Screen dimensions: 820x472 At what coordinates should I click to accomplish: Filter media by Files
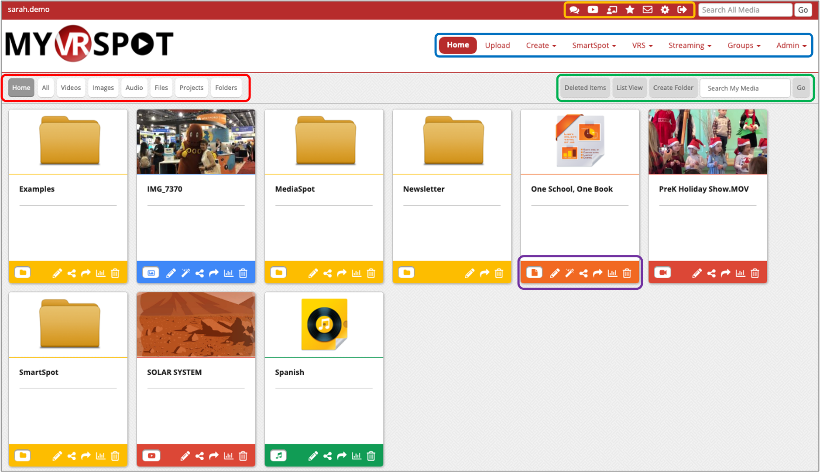click(x=161, y=88)
